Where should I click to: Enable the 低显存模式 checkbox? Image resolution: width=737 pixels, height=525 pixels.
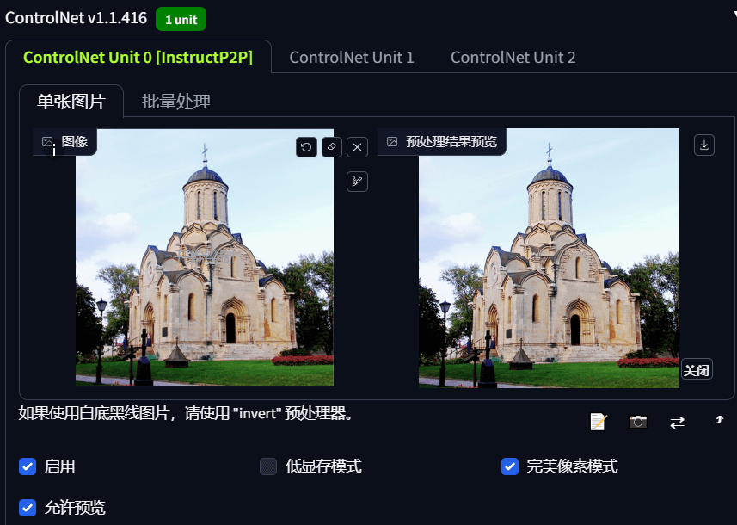tap(268, 466)
